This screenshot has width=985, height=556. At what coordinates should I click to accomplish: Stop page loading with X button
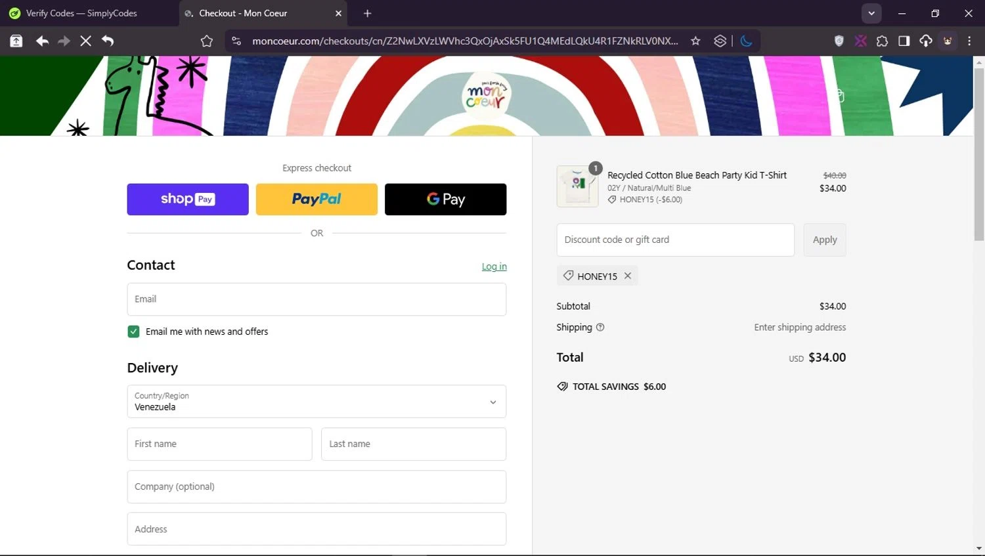pos(85,41)
